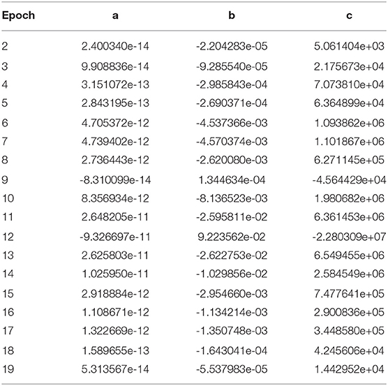Click value 6.361453e+06
388x386 pixels.
click(x=349, y=217)
